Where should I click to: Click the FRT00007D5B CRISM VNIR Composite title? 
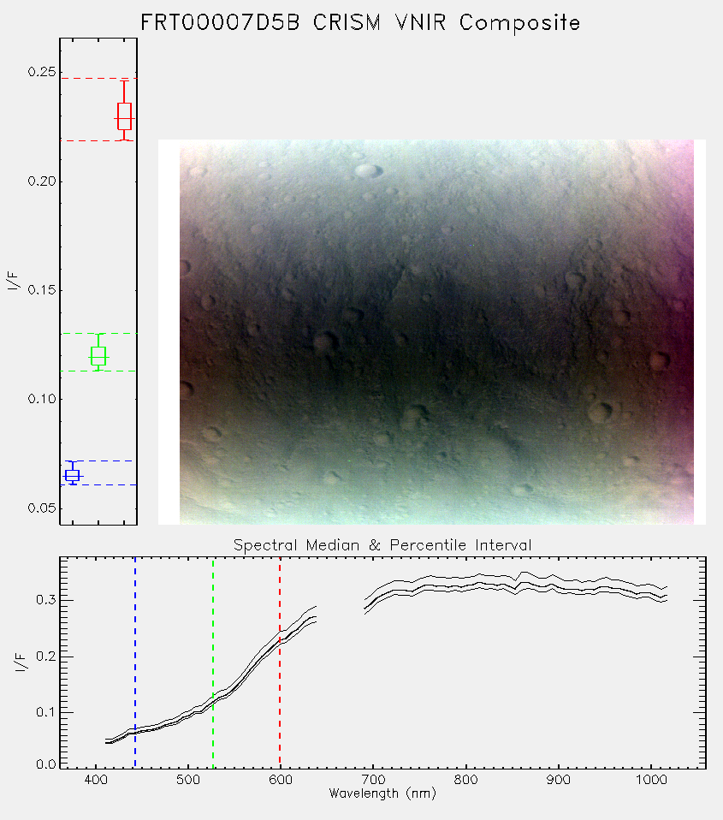tap(360, 23)
